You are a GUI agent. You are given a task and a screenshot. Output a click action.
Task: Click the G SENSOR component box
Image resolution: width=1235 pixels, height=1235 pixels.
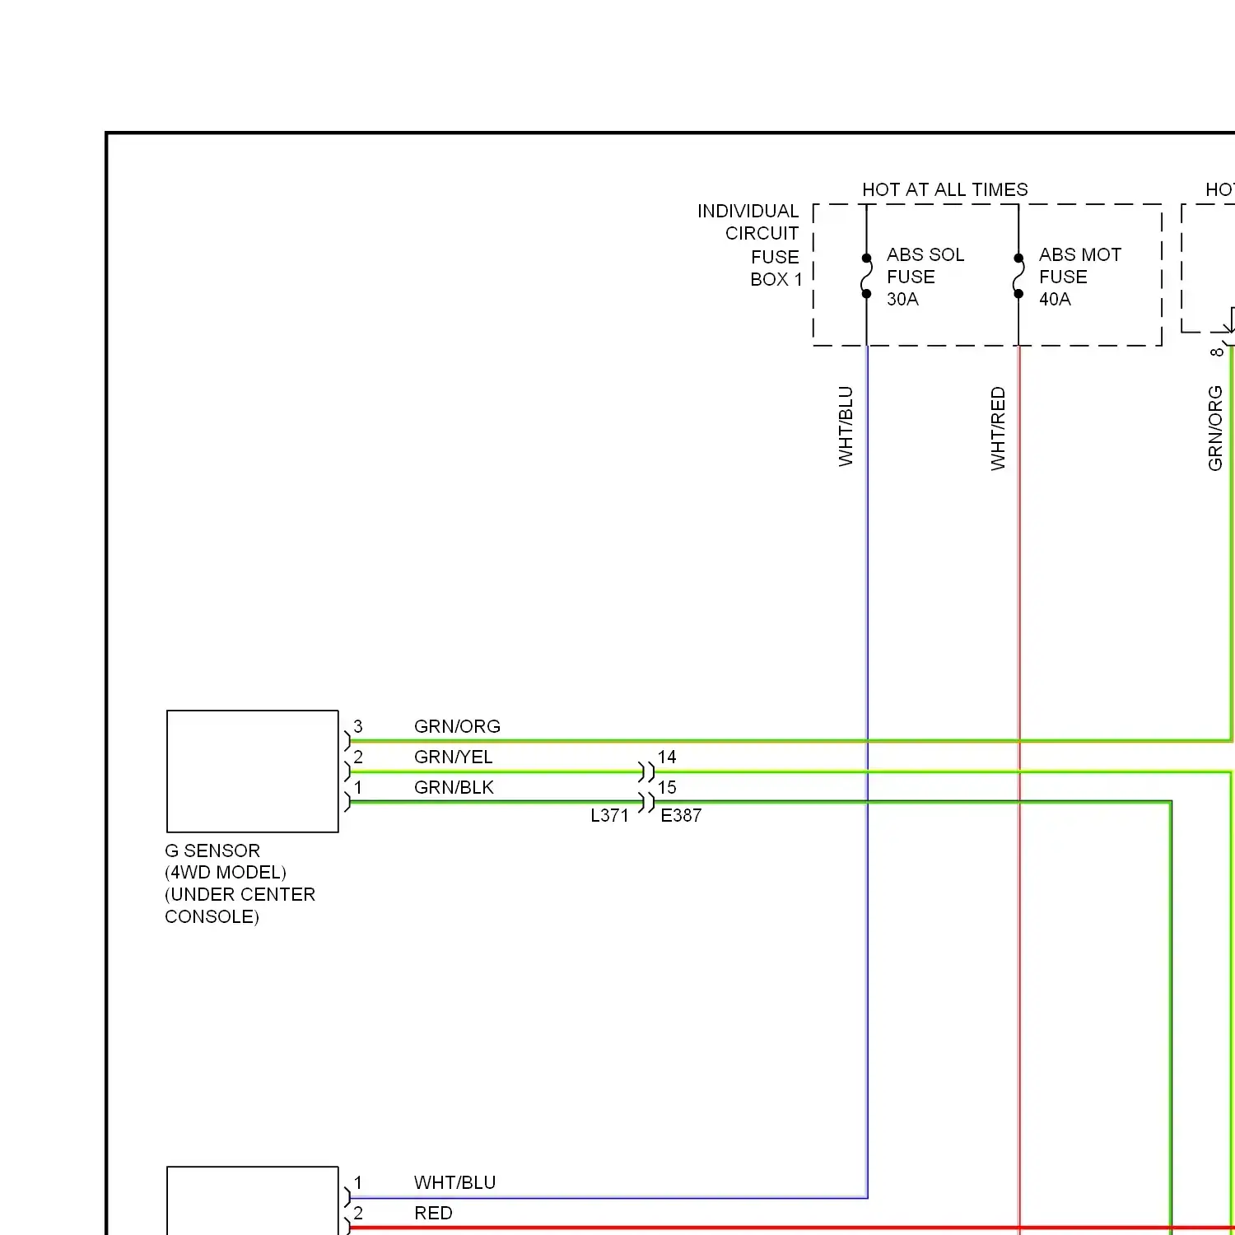pos(253,771)
